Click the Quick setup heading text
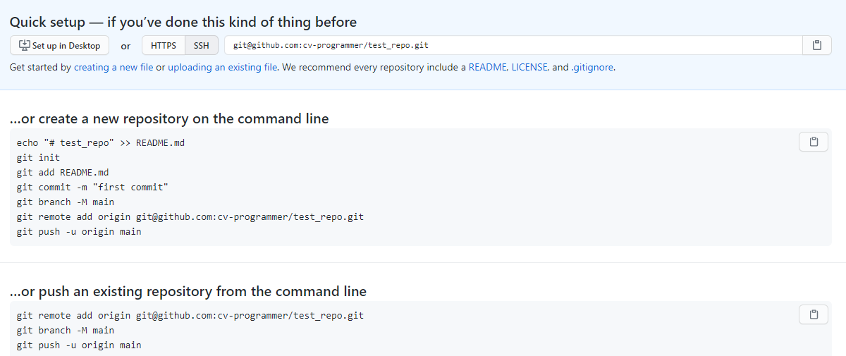The width and height of the screenshot is (846, 356). [183, 22]
